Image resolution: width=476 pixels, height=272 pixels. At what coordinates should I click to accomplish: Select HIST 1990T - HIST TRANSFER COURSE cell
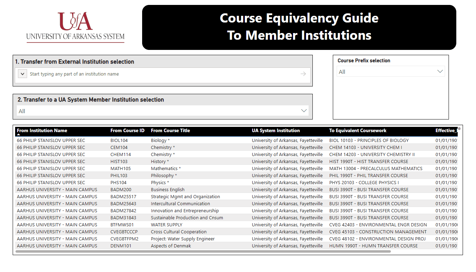point(369,161)
